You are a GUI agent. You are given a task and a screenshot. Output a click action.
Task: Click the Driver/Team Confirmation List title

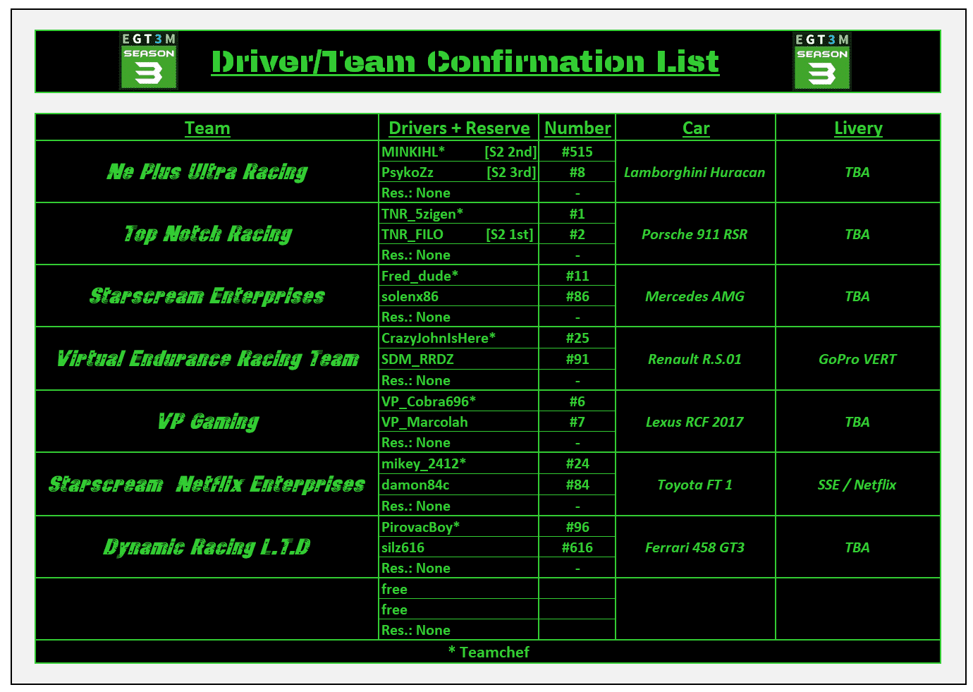pos(465,62)
